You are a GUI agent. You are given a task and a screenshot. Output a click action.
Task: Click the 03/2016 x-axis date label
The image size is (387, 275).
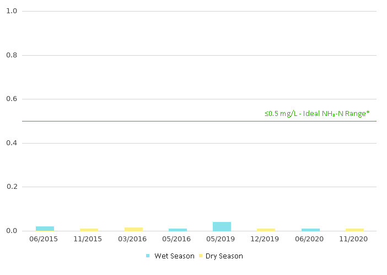133,239
